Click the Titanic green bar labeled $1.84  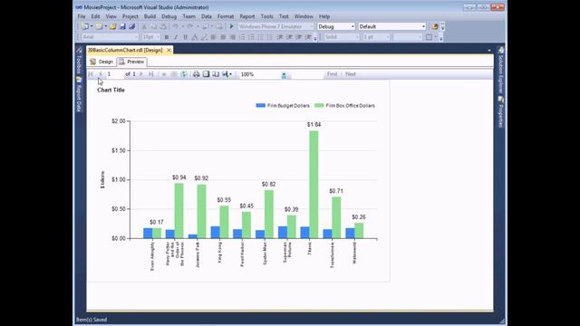tap(314, 185)
